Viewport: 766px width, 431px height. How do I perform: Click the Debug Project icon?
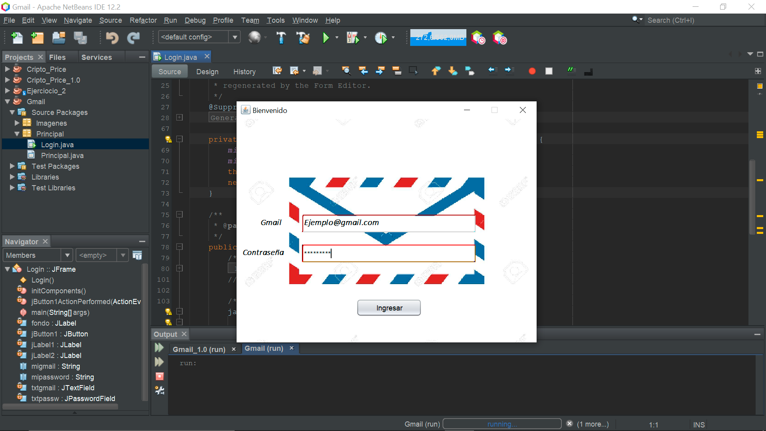[x=353, y=38]
